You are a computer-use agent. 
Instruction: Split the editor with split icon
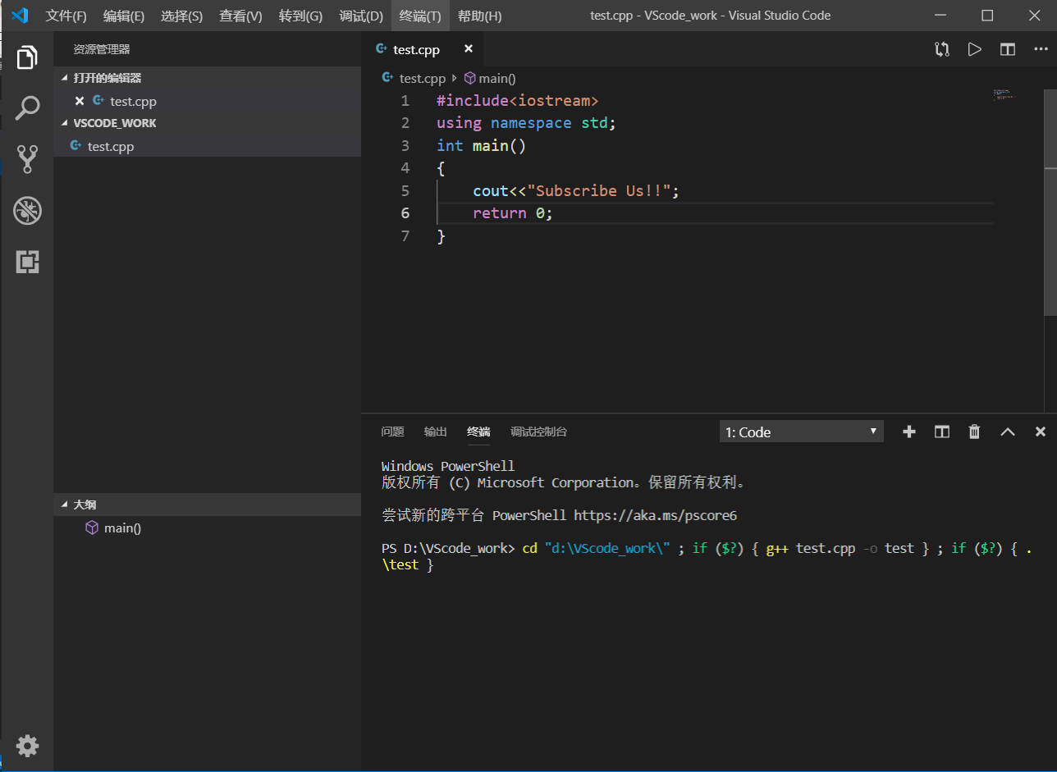pos(1007,49)
